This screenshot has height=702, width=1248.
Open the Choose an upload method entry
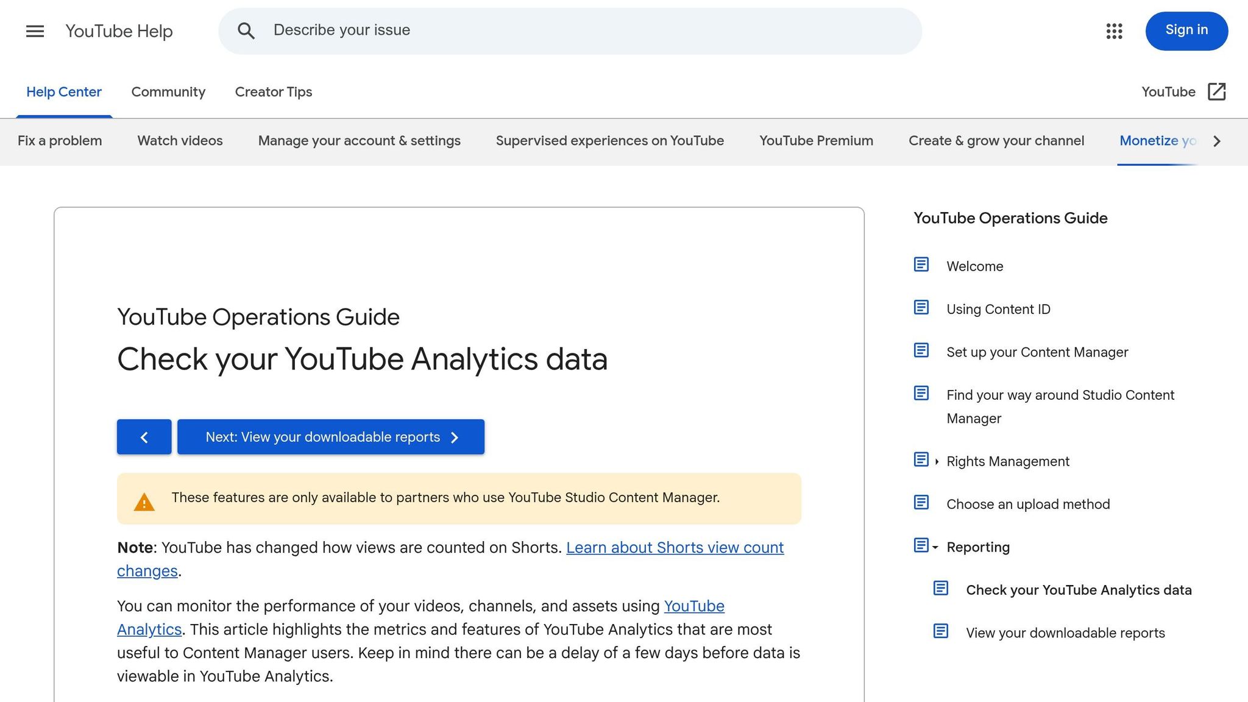point(1028,505)
